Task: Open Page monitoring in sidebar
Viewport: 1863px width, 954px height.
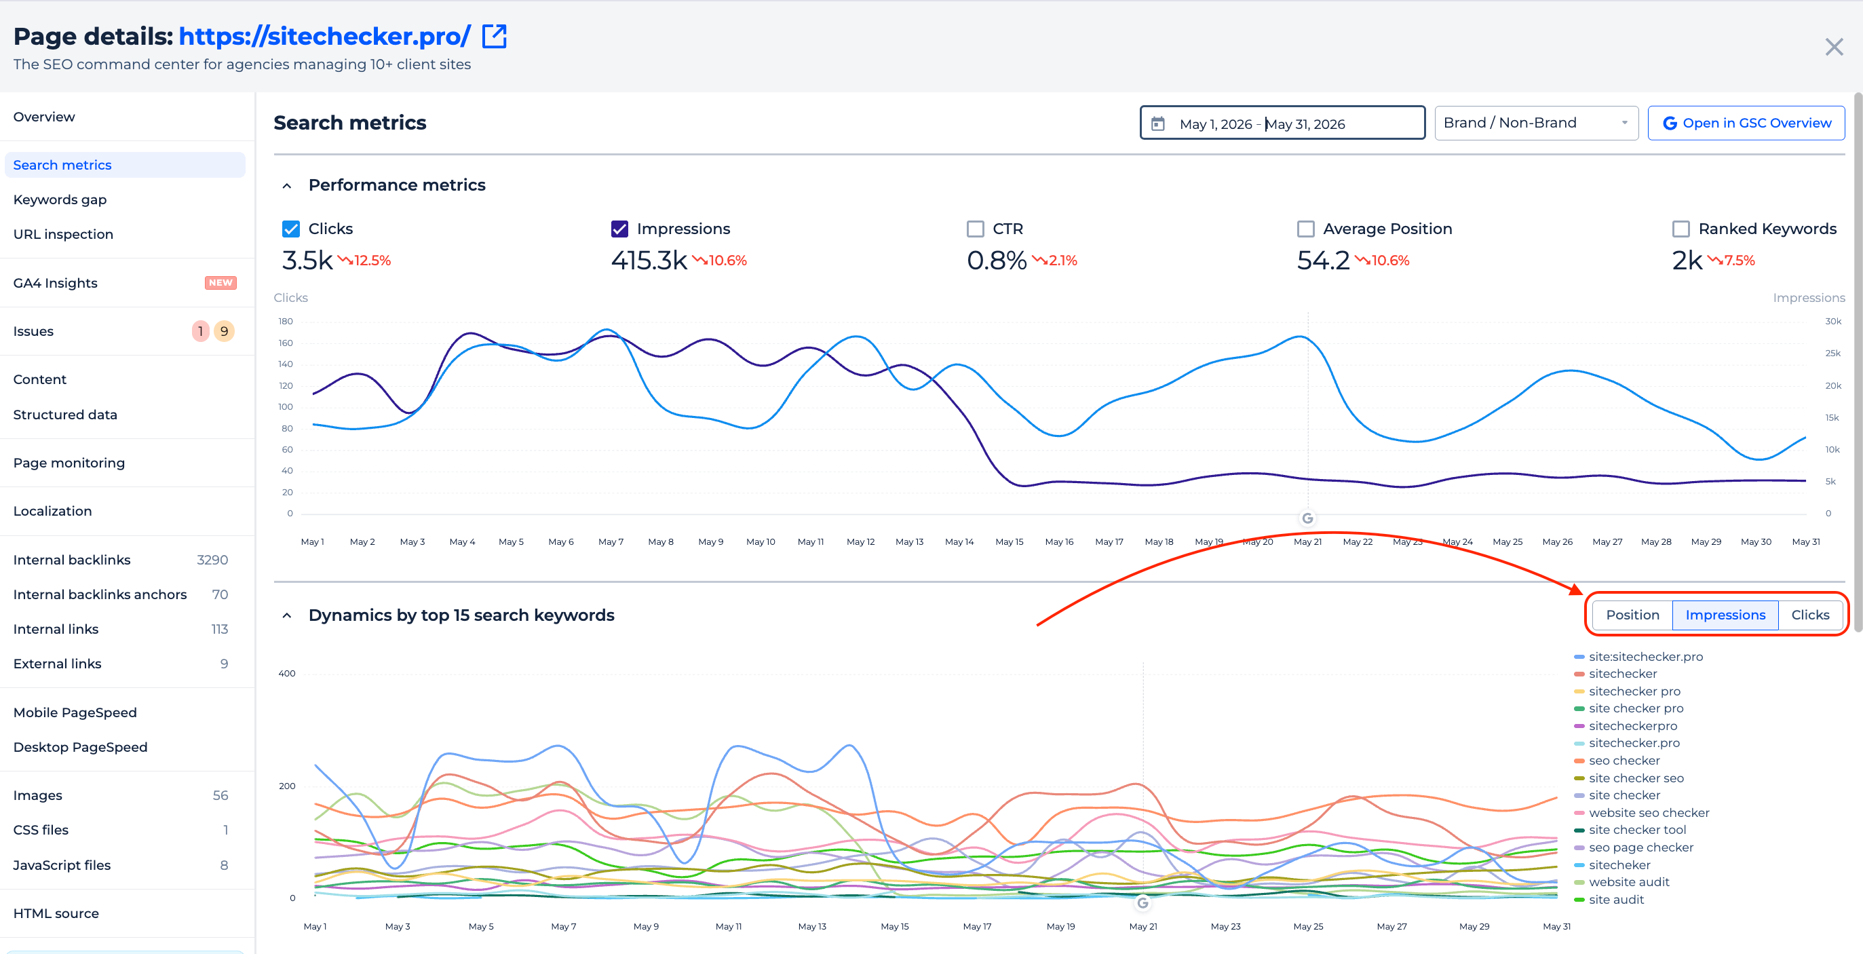Action: pos(69,463)
